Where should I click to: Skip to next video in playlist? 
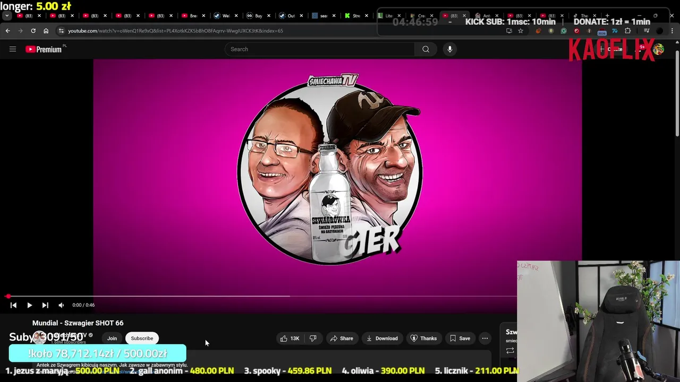tap(45, 305)
